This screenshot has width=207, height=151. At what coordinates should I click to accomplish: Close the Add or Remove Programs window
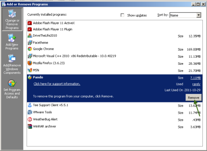pyautogui.click(x=203, y=4)
